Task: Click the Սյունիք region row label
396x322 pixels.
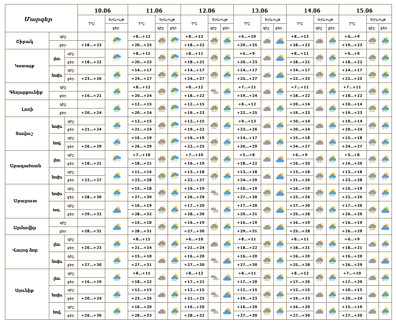Action: coord(24,291)
